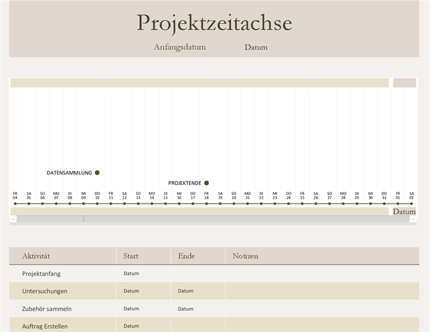Click the Projektzeitachse title
This screenshot has height=332, width=431.
(214, 23)
